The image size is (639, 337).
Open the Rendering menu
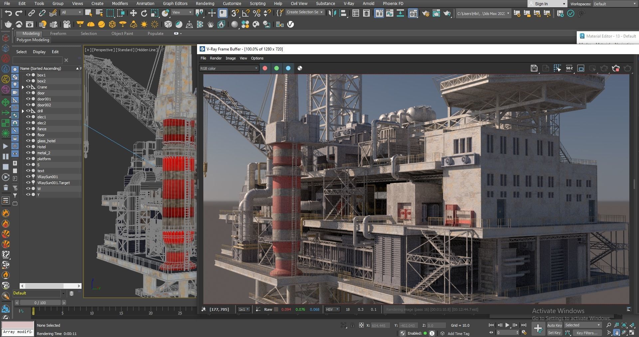tap(205, 3)
